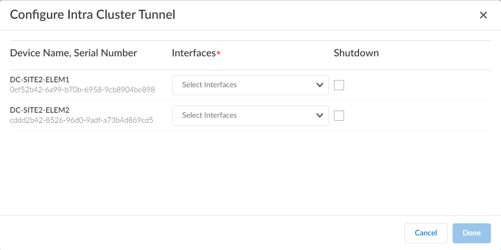The height and width of the screenshot is (250, 501).
Task: Click the chevron arrow in DC-SITE2-ELEM1 interfaces dropdown
Action: [x=320, y=85]
